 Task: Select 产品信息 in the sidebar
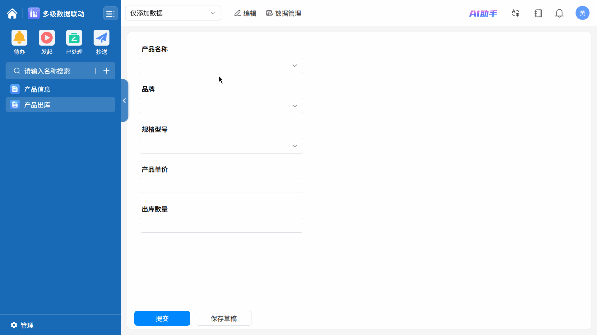tap(37, 90)
